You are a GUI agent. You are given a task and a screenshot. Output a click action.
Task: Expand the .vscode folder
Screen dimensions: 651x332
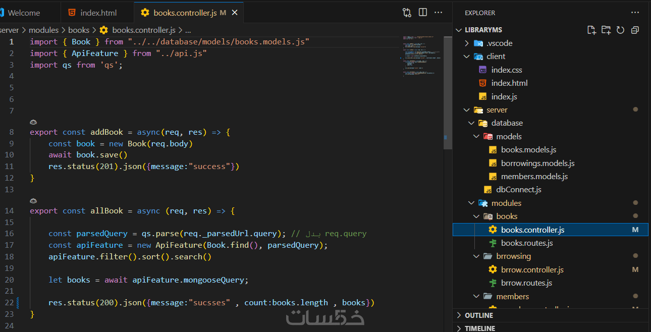(551, 43)
